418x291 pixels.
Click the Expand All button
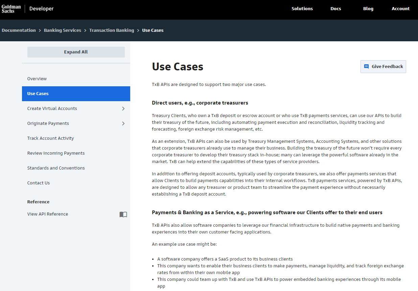click(76, 52)
